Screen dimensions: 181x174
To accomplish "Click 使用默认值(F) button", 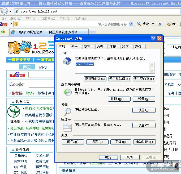I will pyautogui.click(x=120, y=79).
